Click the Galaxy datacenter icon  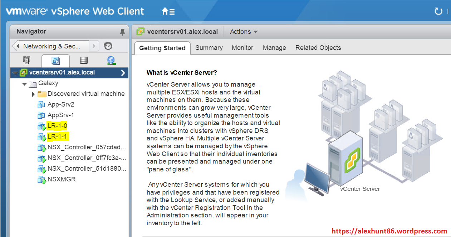tap(33, 83)
